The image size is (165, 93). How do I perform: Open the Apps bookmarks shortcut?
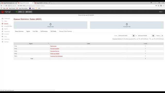click(x=3, y=8)
